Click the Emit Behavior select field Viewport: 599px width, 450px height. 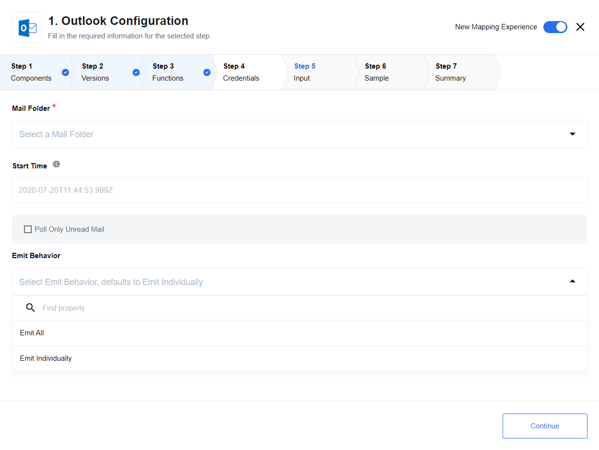299,282
